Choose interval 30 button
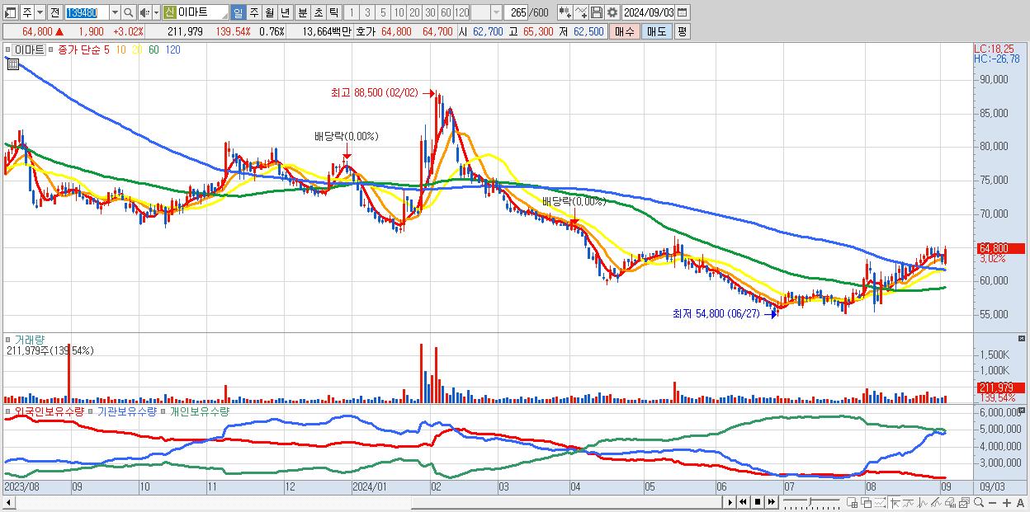 pyautogui.click(x=430, y=13)
